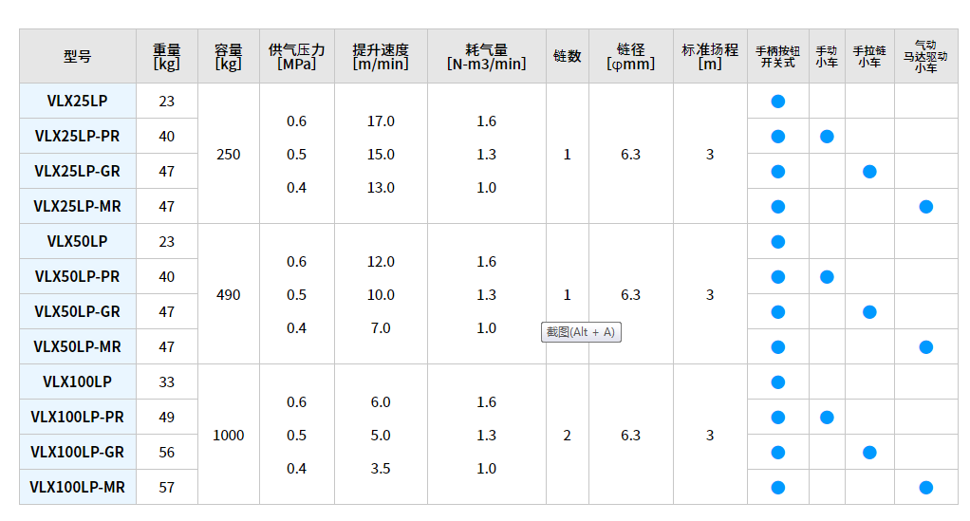Click the 手柄按钮开关式 dot in VLX25LP row
This screenshot has width=970, height=521.
click(778, 102)
